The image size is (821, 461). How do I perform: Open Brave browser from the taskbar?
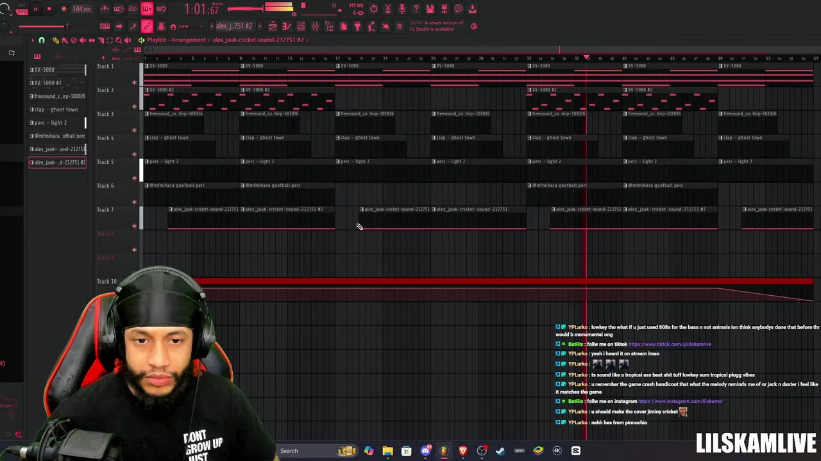pyautogui.click(x=462, y=451)
